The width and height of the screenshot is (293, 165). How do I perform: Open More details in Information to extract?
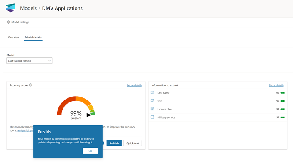[276, 85]
